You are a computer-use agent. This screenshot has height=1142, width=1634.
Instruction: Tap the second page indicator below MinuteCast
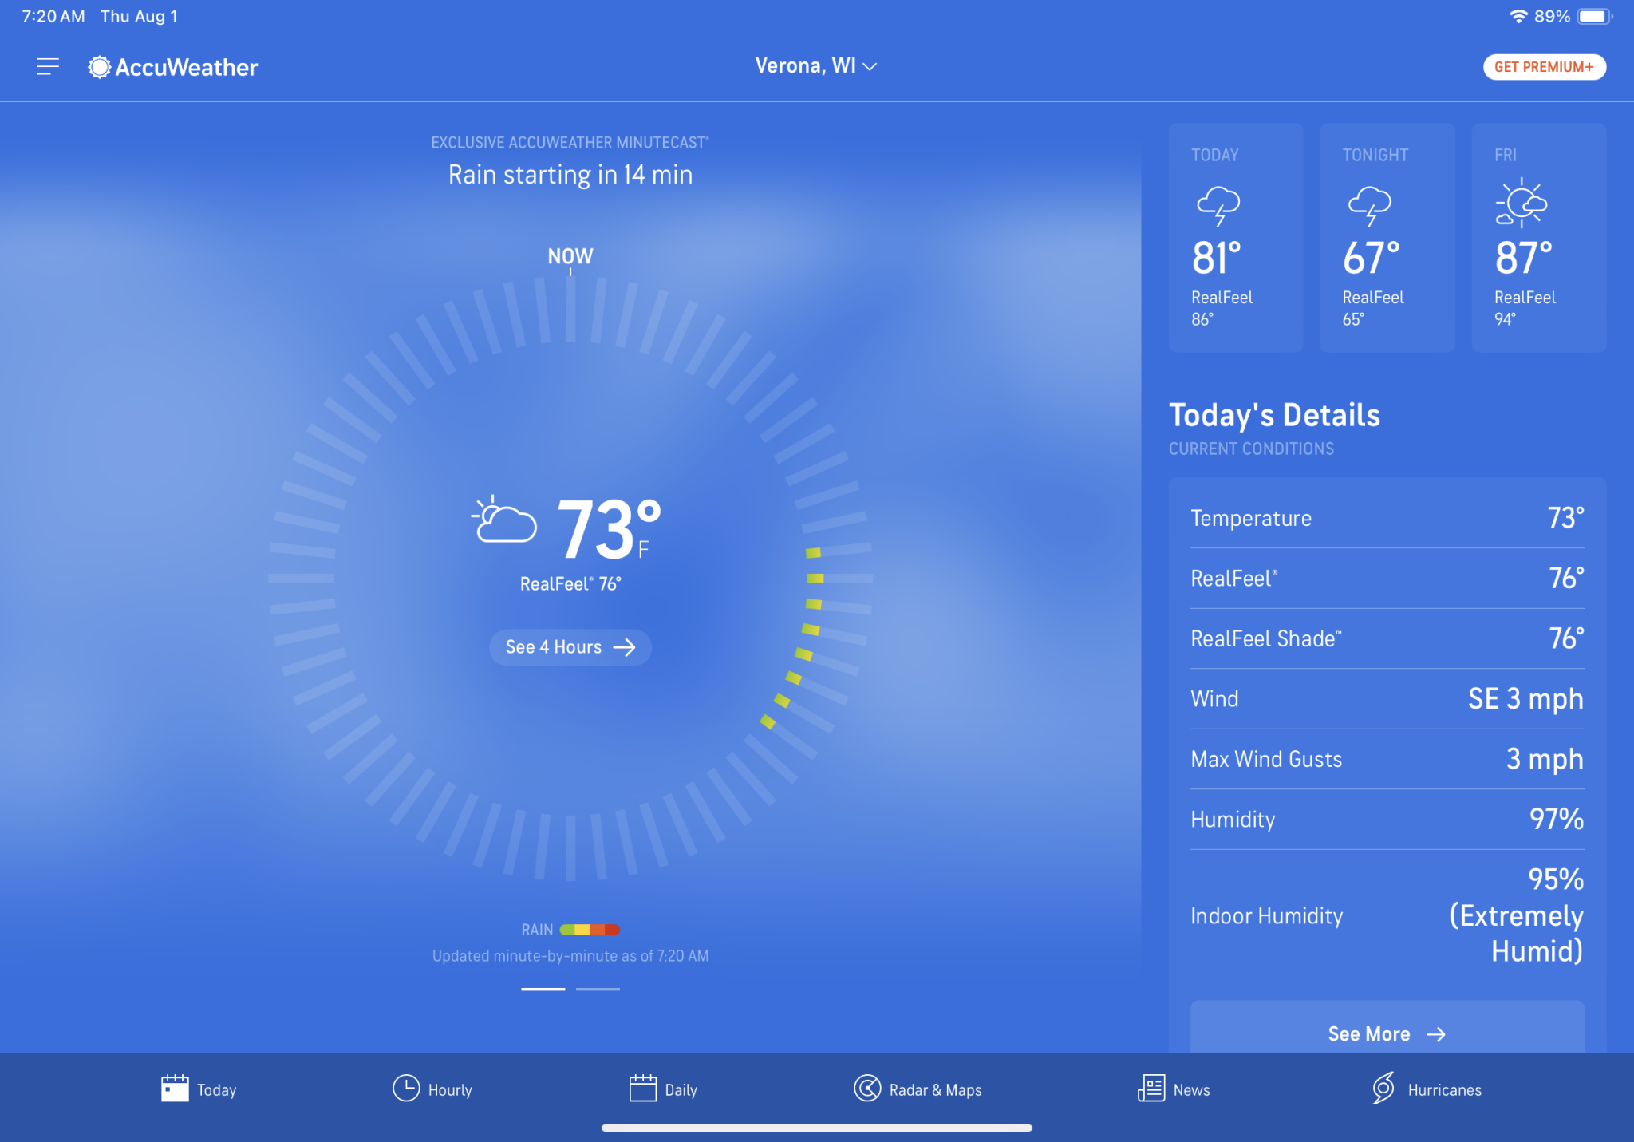(x=598, y=990)
